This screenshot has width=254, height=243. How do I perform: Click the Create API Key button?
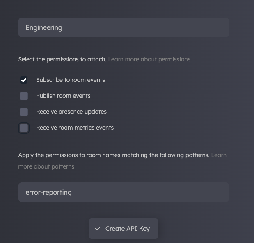click(x=124, y=229)
